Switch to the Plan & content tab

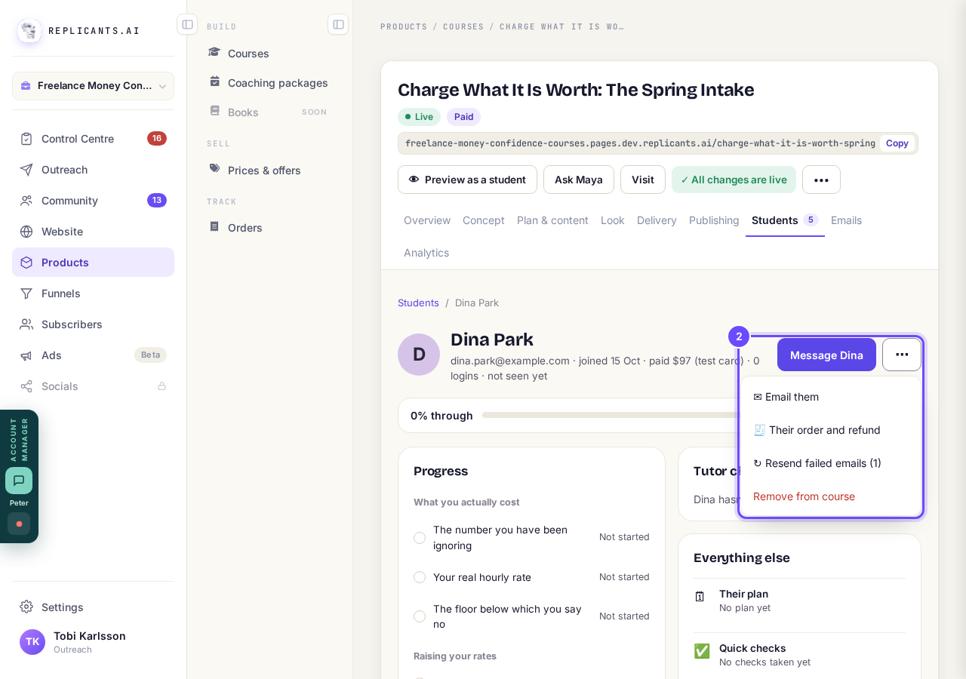[x=552, y=220]
